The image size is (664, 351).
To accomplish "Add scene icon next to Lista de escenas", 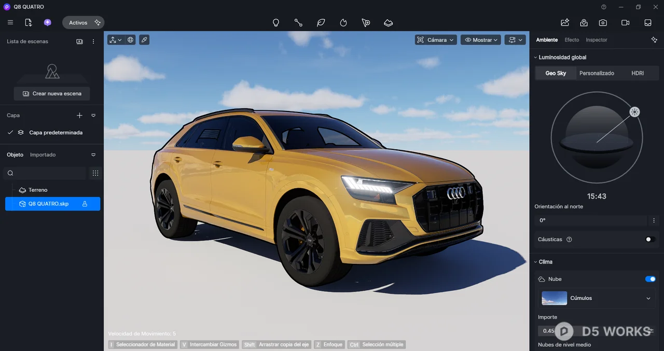I will coord(79,41).
